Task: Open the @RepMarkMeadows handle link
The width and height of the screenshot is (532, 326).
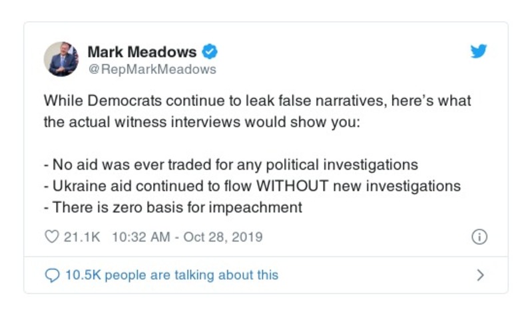Action: pos(152,69)
